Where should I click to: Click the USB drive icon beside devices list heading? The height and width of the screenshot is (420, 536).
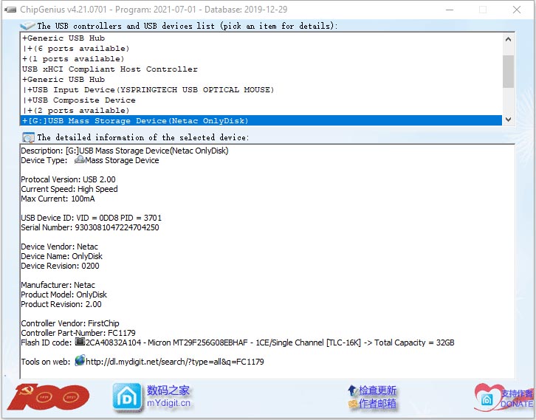click(x=27, y=26)
